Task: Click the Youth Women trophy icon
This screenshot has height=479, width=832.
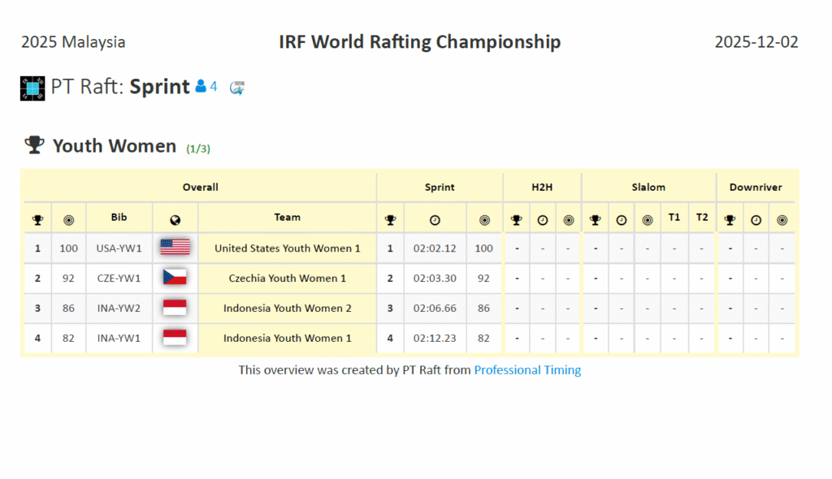Action: tap(34, 145)
